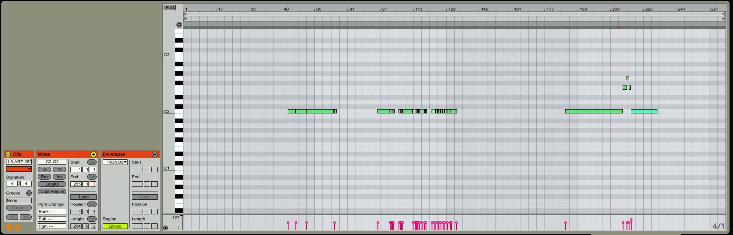Image resolution: width=733 pixels, height=235 pixels.
Task: Halve tempo with the :2 button
Action: point(45,169)
